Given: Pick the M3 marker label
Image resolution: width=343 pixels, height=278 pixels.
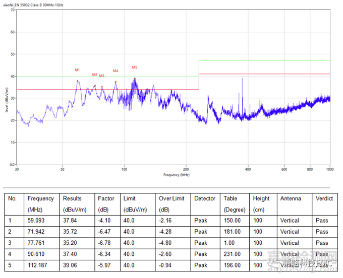Looking at the screenshot, I should 101,76.
